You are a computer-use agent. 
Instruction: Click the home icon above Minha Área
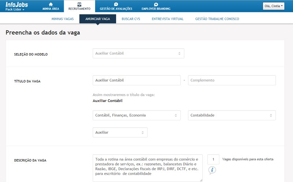click(51, 4)
